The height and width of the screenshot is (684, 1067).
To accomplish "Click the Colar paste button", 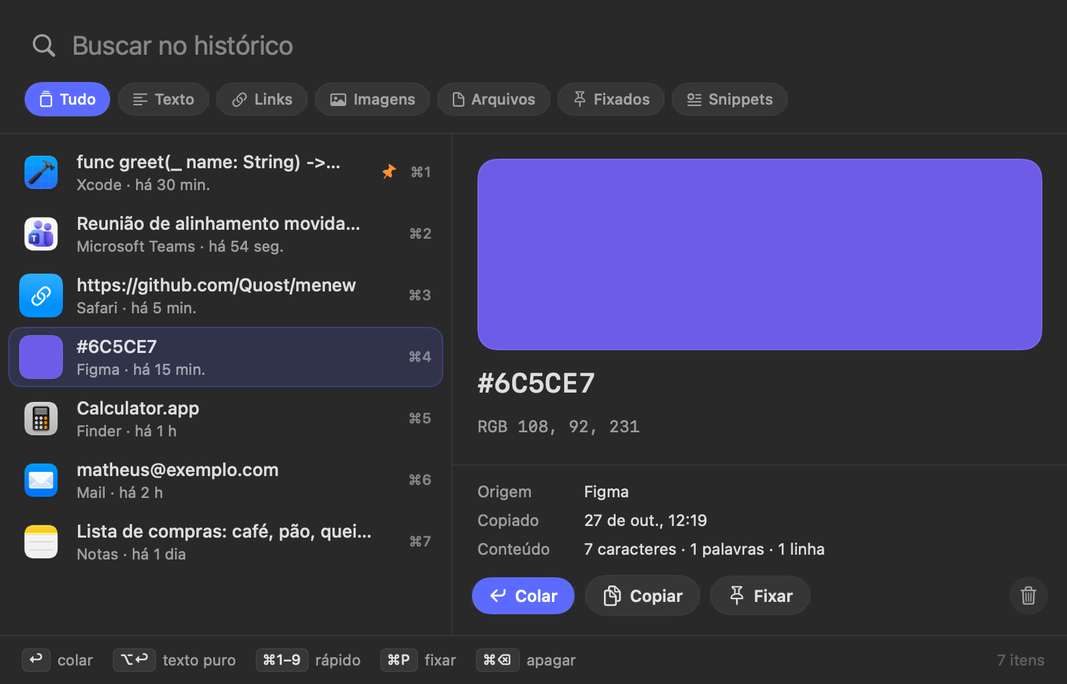I will (523, 596).
